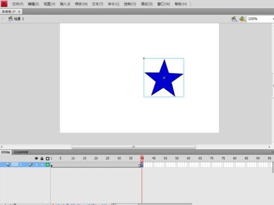Click the scene clapperboard icon beside 场景 1
274x205 pixels.
point(11,19)
